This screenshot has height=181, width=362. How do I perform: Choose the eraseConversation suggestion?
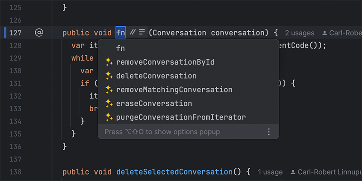tap(154, 103)
